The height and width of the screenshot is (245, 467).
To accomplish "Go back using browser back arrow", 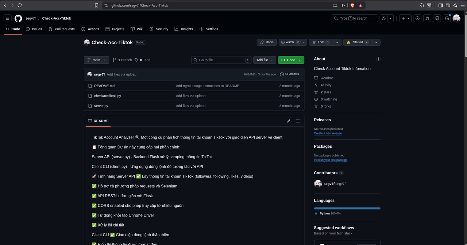I will (5, 5).
